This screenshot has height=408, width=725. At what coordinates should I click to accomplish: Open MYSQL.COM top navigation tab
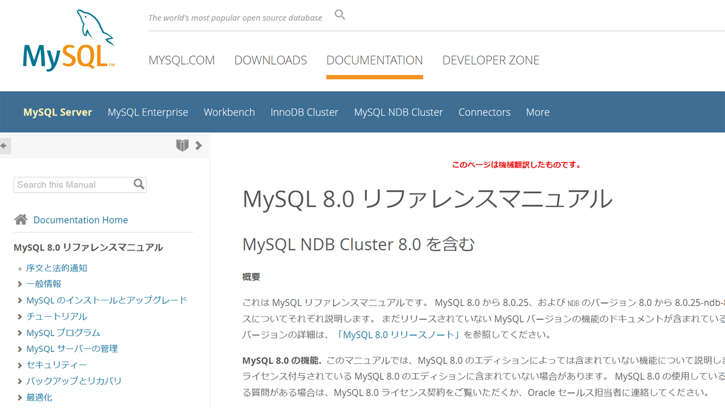pyautogui.click(x=181, y=60)
